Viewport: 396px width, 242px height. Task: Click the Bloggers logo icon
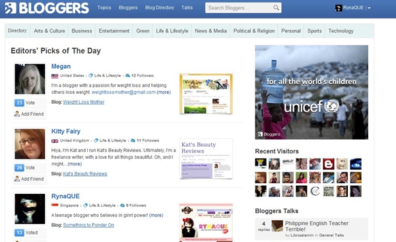11,8
